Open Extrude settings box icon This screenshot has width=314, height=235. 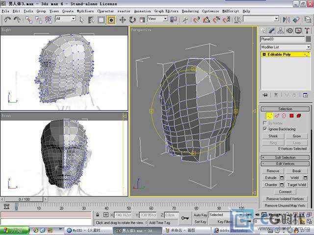(x=282, y=178)
